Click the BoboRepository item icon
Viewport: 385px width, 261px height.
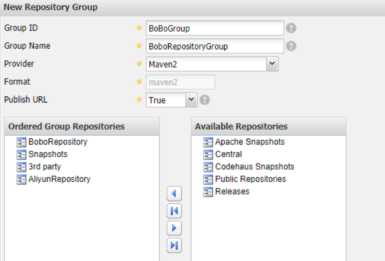(x=22, y=142)
